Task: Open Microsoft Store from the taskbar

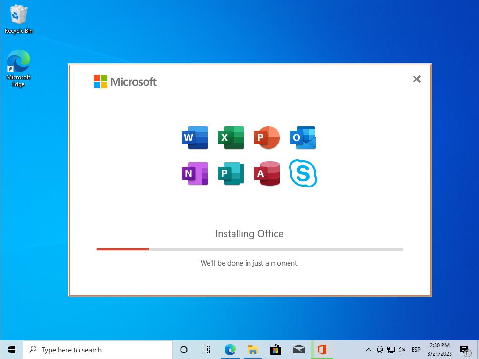Action: [x=276, y=349]
